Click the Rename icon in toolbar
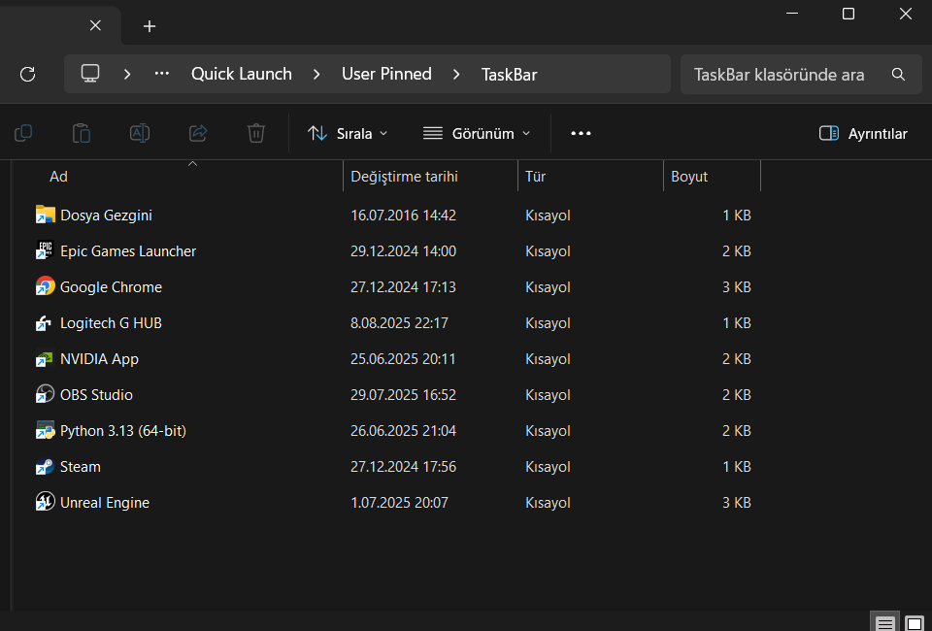Screen dimensions: 932x631 point(140,133)
